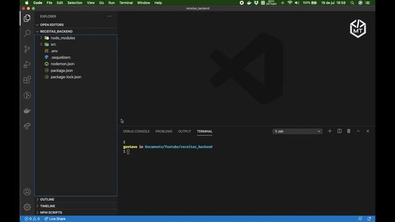This screenshot has height=222, width=395.
Task: Create a new terminal with the plus icon
Action: point(330,131)
